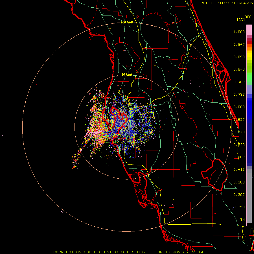Select the 0.520 scale value
This screenshot has height=254, width=254.
239,145
